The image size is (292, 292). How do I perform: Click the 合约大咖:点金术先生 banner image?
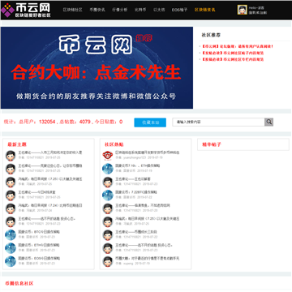[x=97, y=67]
